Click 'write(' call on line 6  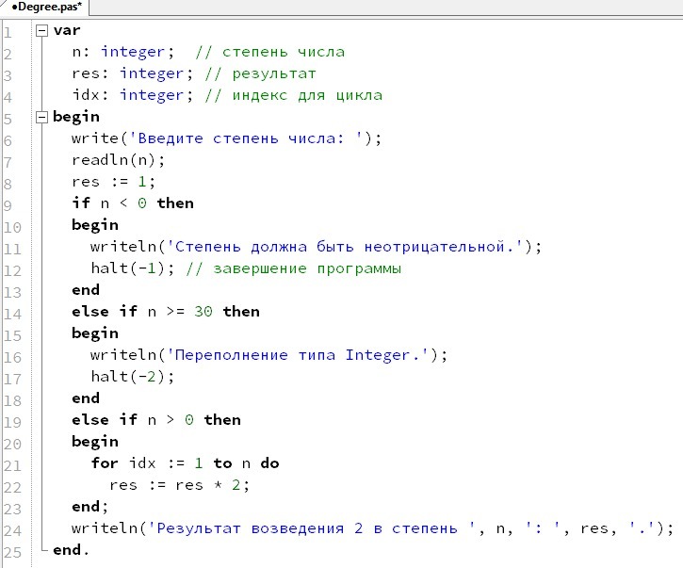pyautogui.click(x=100, y=138)
